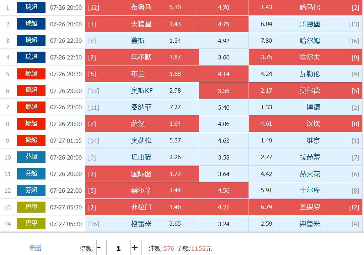
Task: Select home win 坦山猫 2.26
Action: (x=142, y=157)
